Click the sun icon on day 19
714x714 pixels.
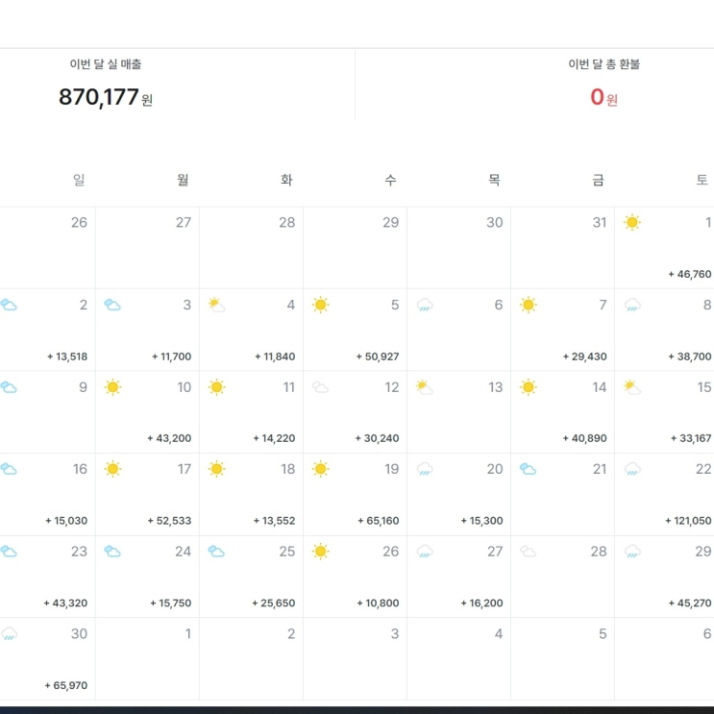[320, 469]
